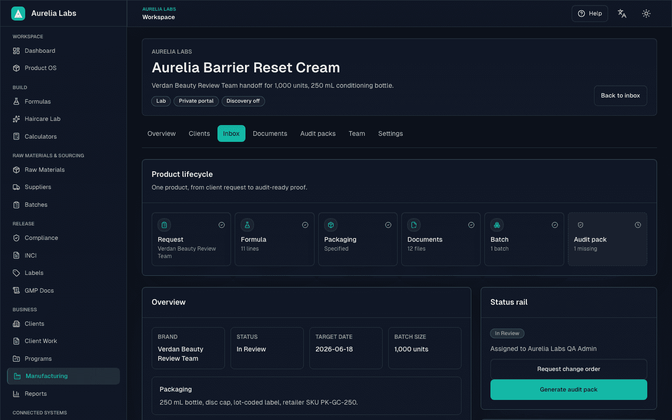Click target date 2026-06-18 value
672x420 pixels.
[334, 349]
